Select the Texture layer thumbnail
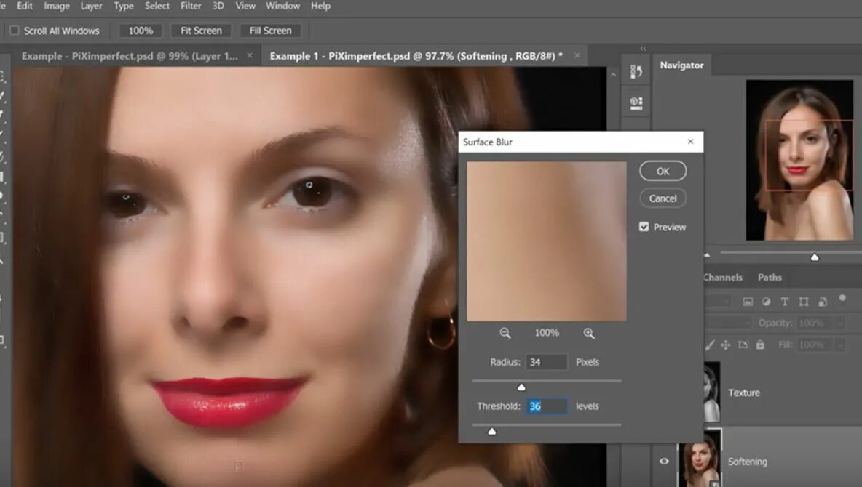Image resolution: width=862 pixels, height=487 pixels. [712, 392]
